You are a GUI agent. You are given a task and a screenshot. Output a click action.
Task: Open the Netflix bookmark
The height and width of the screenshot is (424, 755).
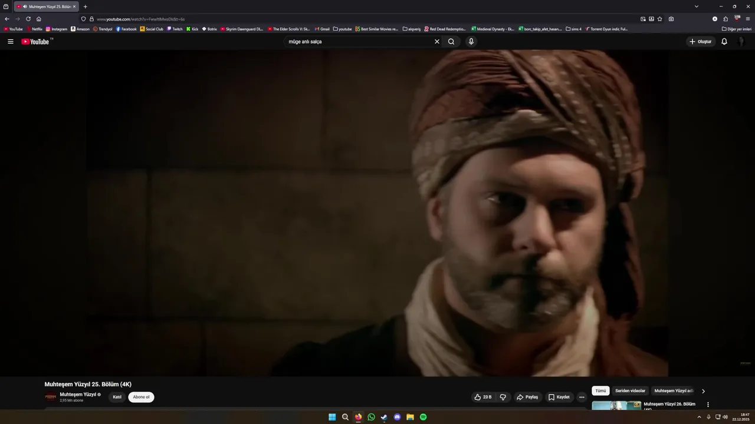pos(34,29)
